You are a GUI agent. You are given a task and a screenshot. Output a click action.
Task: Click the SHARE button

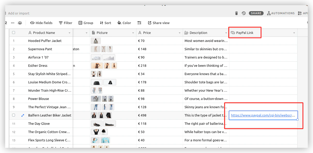pos(256,13)
